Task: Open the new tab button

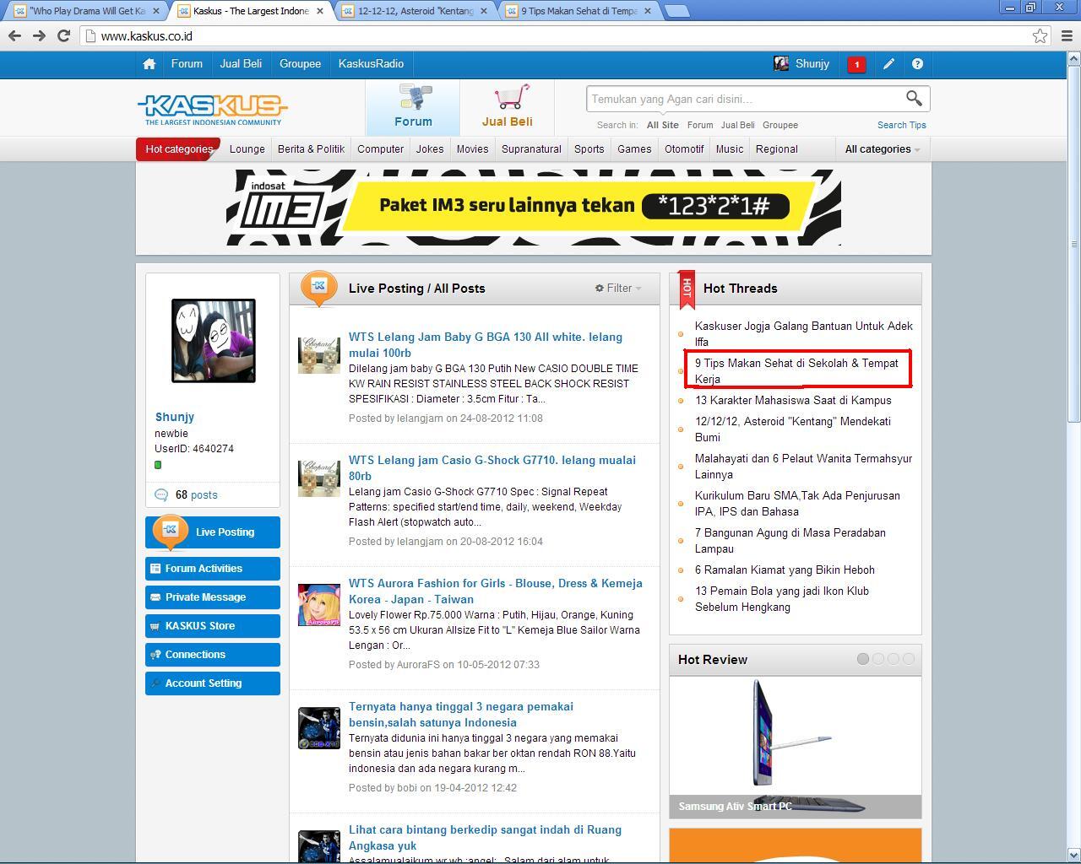Action: pos(676,11)
